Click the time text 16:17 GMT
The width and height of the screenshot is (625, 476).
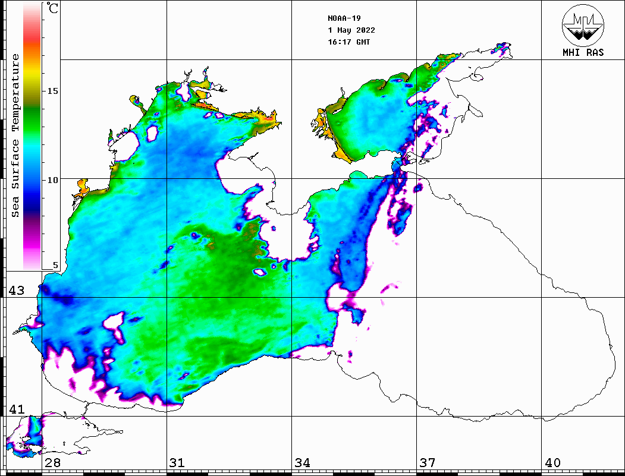(x=348, y=42)
